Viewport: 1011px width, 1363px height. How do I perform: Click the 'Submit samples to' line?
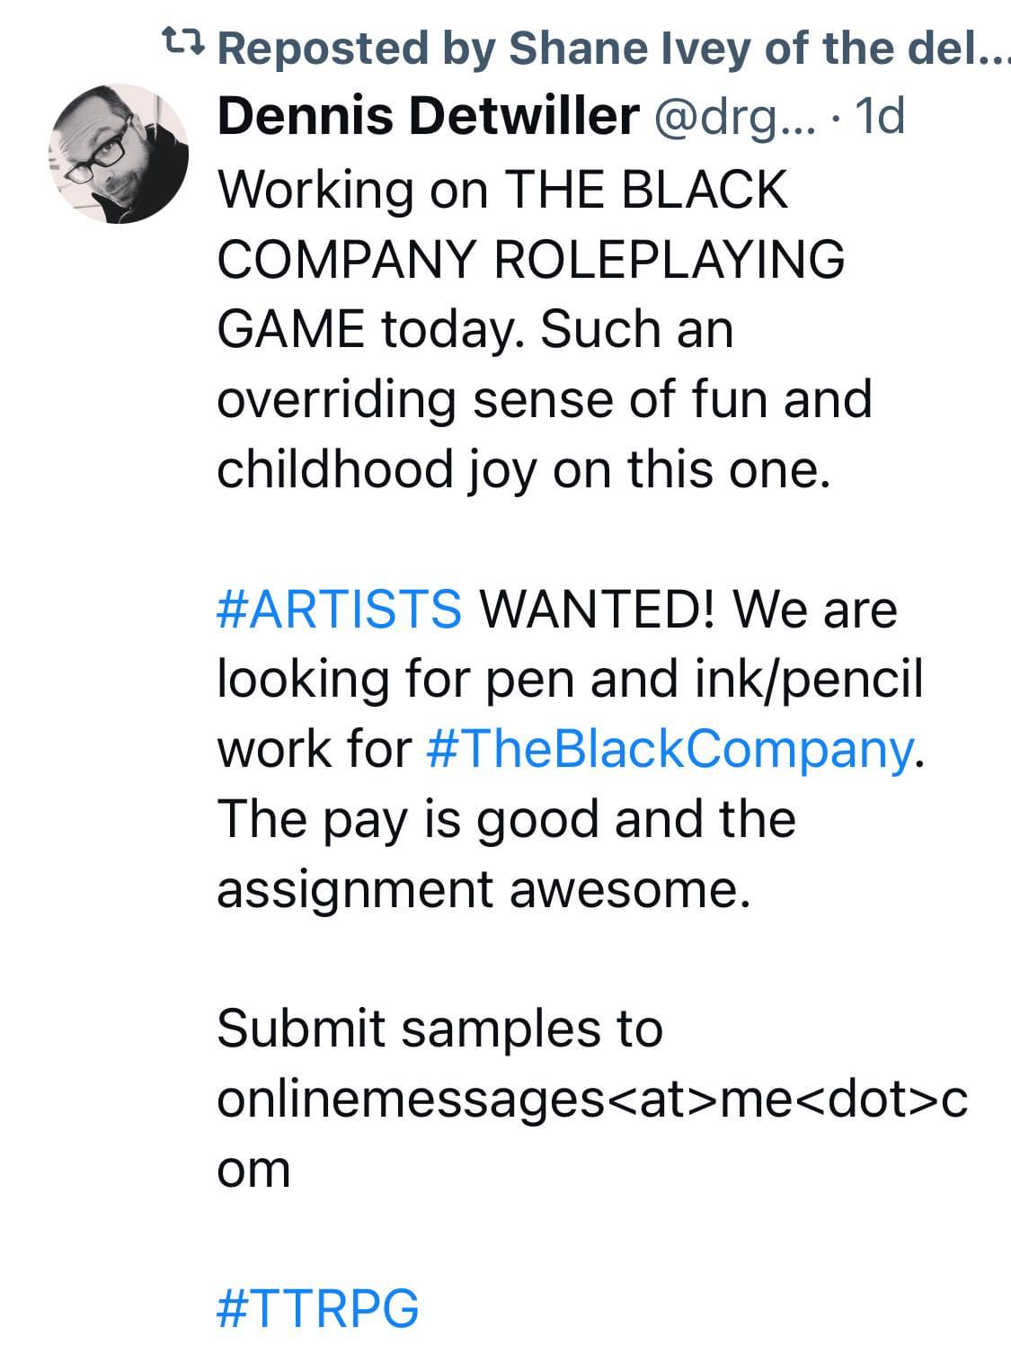click(439, 1029)
